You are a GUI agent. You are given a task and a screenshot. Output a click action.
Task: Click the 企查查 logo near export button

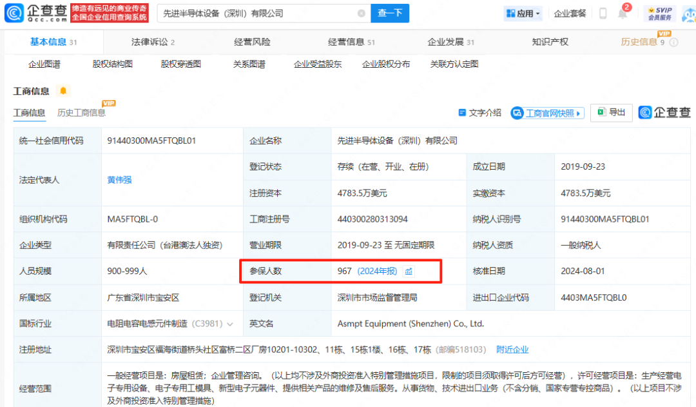pos(664,112)
